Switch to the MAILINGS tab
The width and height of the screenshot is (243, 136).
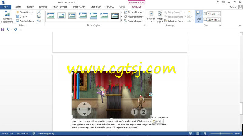96,7
